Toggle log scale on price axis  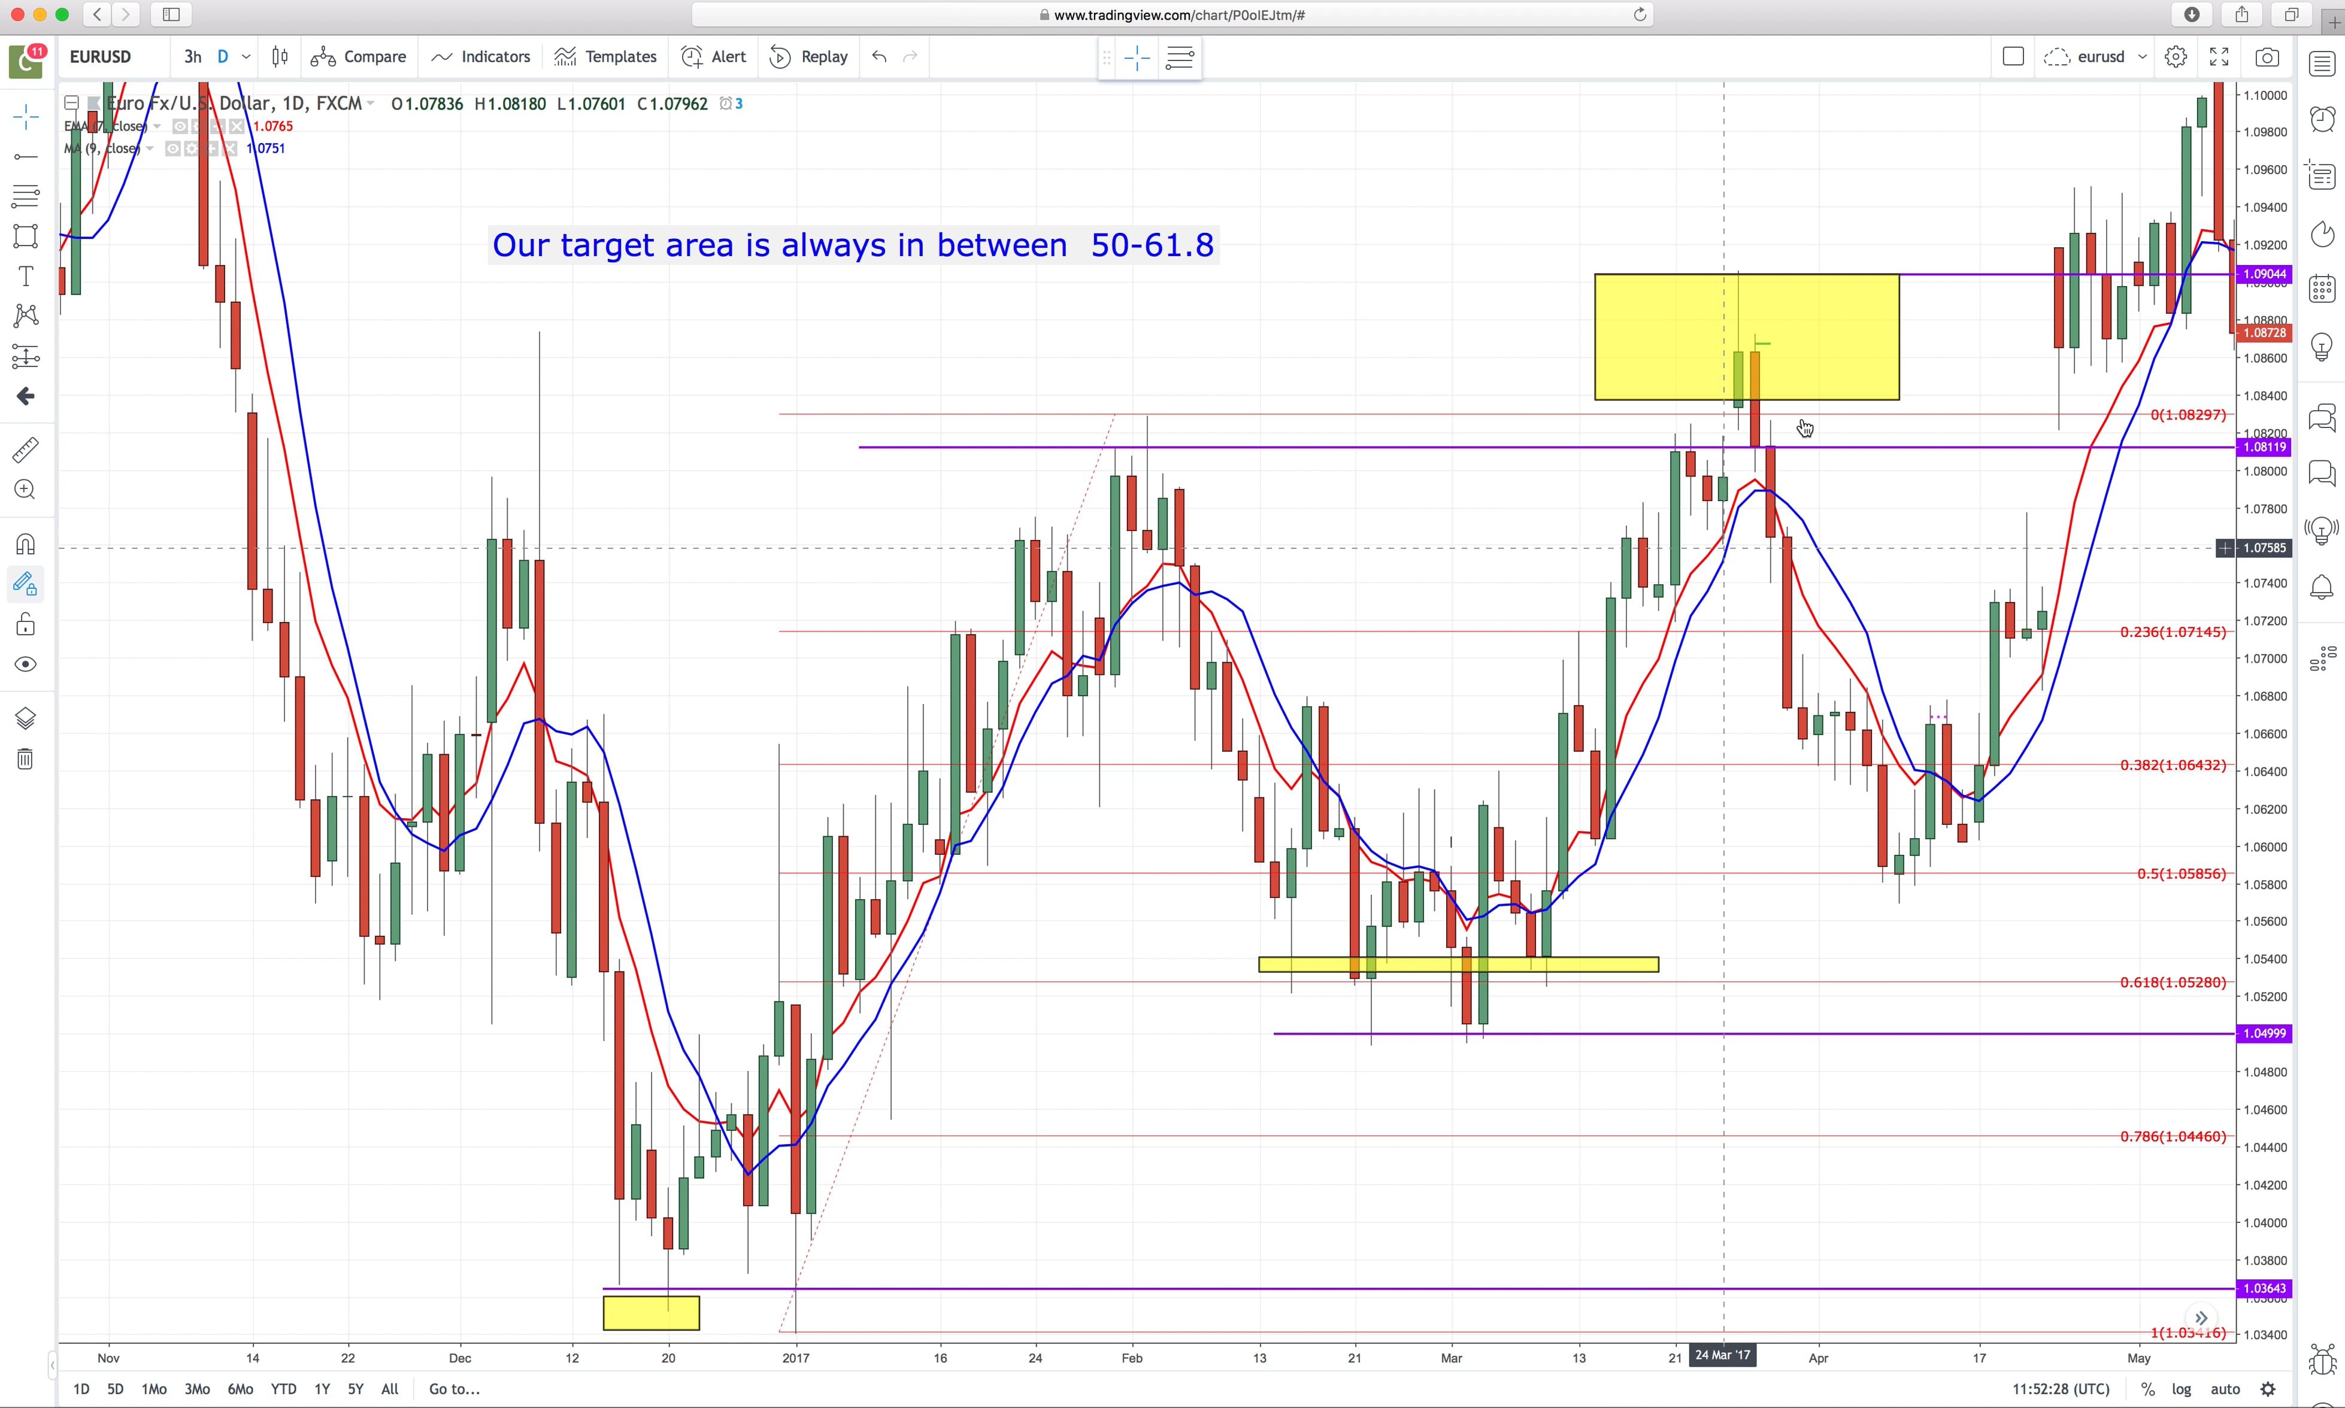(2182, 1389)
